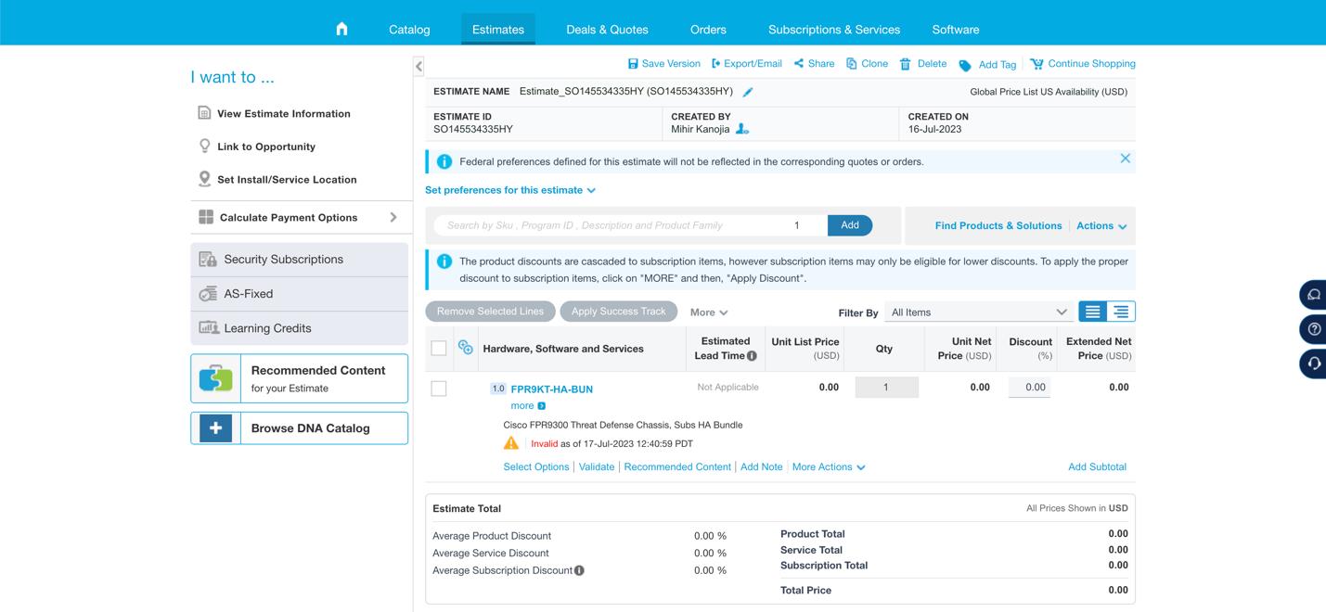Image resolution: width=1326 pixels, height=612 pixels.
Task: Click Estimated Lead Time info icon
Action: point(752,355)
